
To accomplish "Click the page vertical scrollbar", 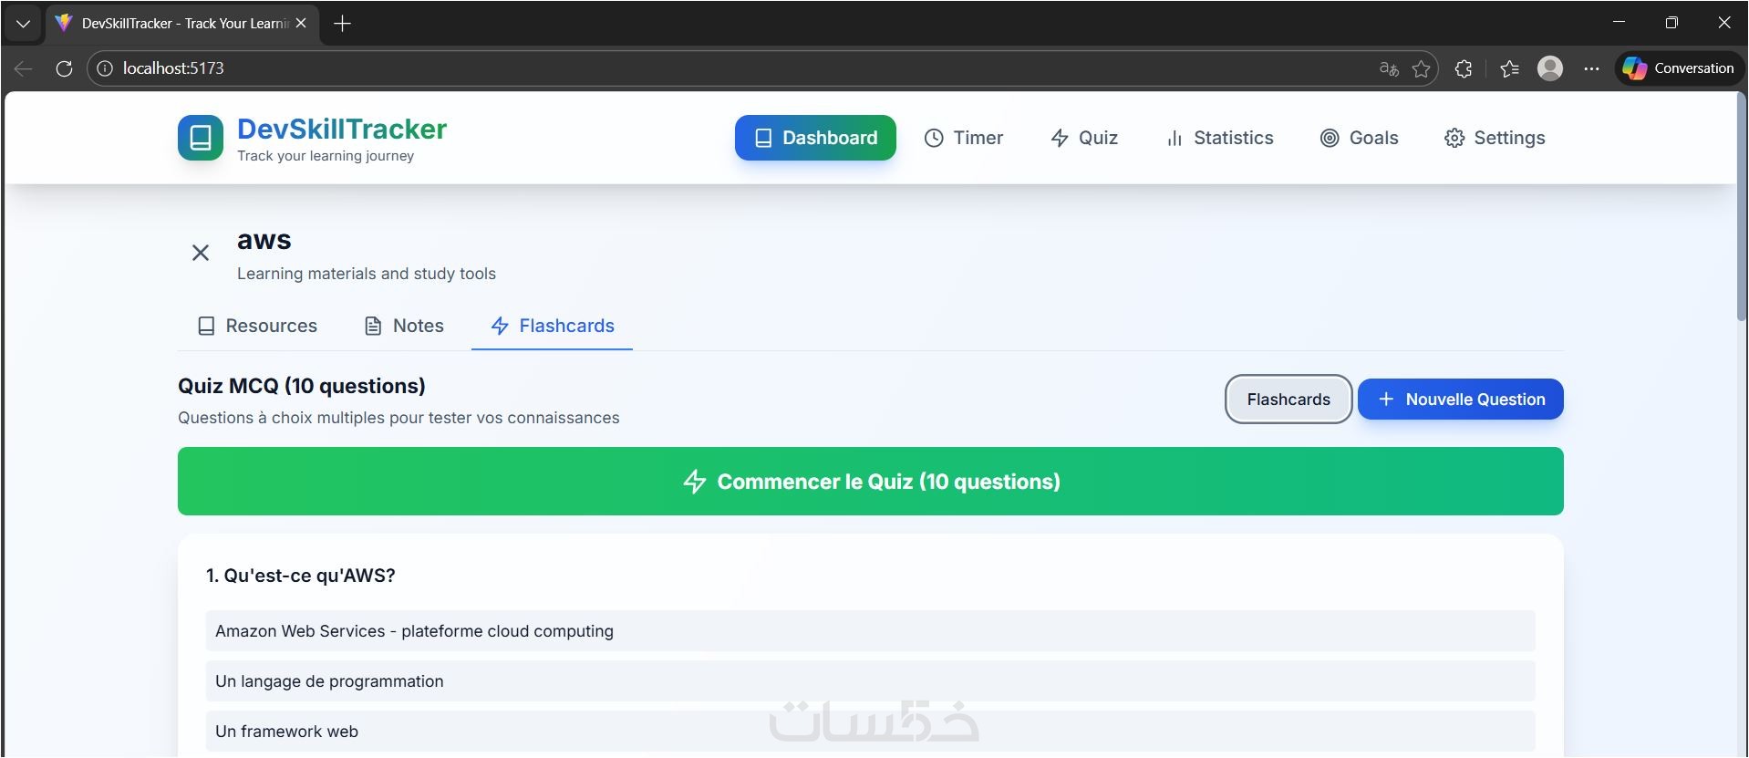I will (x=1742, y=206).
